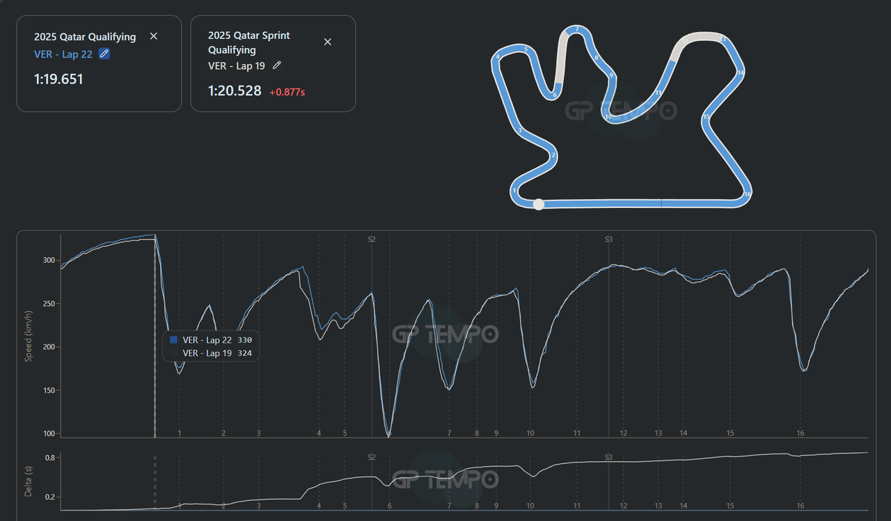
Task: Click the S2 sector marker on speed chart
Action: coord(372,239)
